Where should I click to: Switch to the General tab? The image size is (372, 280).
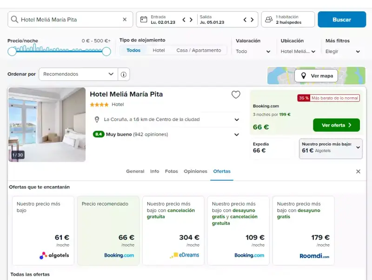pos(135,171)
